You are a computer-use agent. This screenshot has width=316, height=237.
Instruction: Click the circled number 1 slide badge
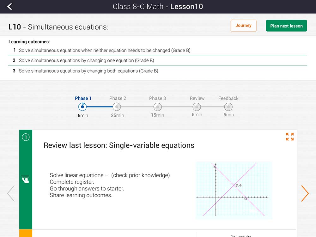click(x=26, y=137)
